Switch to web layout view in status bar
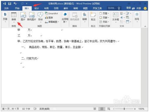 tap(109, 109)
